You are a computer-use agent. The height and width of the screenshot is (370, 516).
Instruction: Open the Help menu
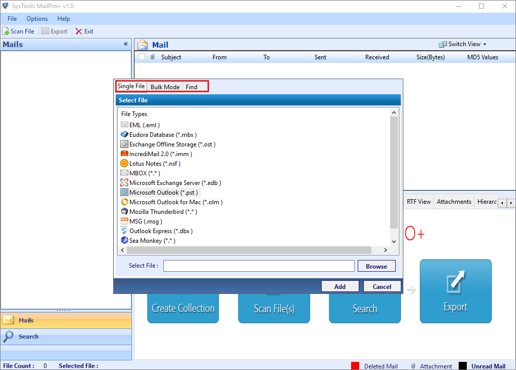pos(63,19)
